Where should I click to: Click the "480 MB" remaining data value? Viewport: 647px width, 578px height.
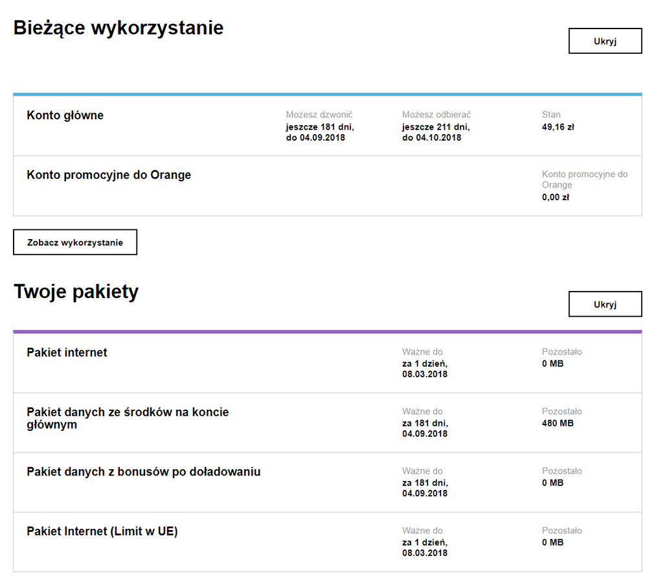(558, 423)
